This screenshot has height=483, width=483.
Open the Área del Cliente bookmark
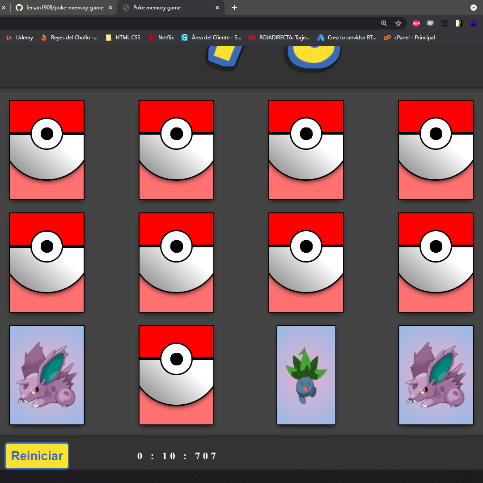211,38
